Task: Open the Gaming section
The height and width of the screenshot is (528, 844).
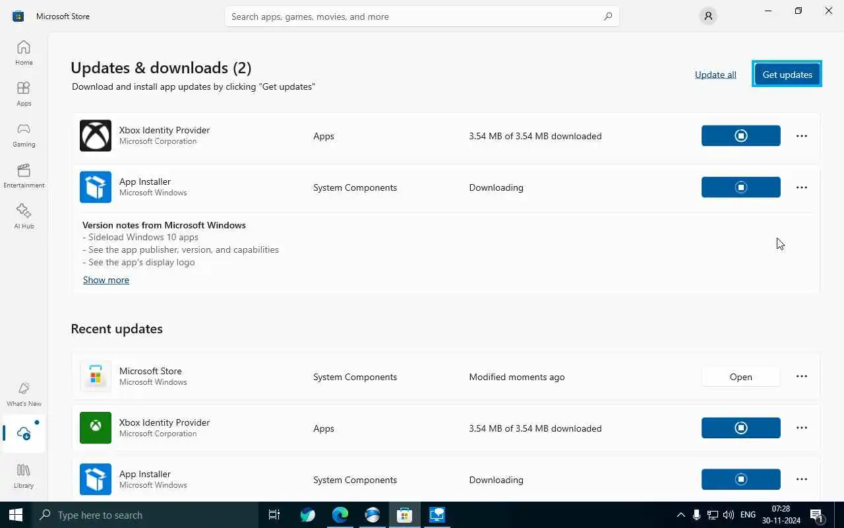Action: (24, 135)
